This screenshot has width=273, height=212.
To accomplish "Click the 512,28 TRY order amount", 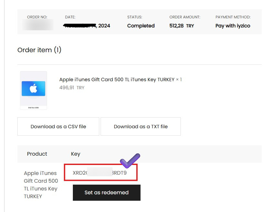I will [181, 26].
